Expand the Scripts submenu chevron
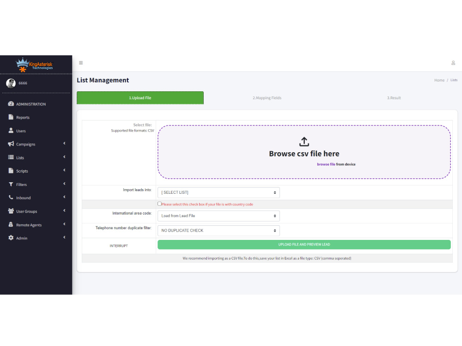This screenshot has height=346, width=462. click(64, 170)
